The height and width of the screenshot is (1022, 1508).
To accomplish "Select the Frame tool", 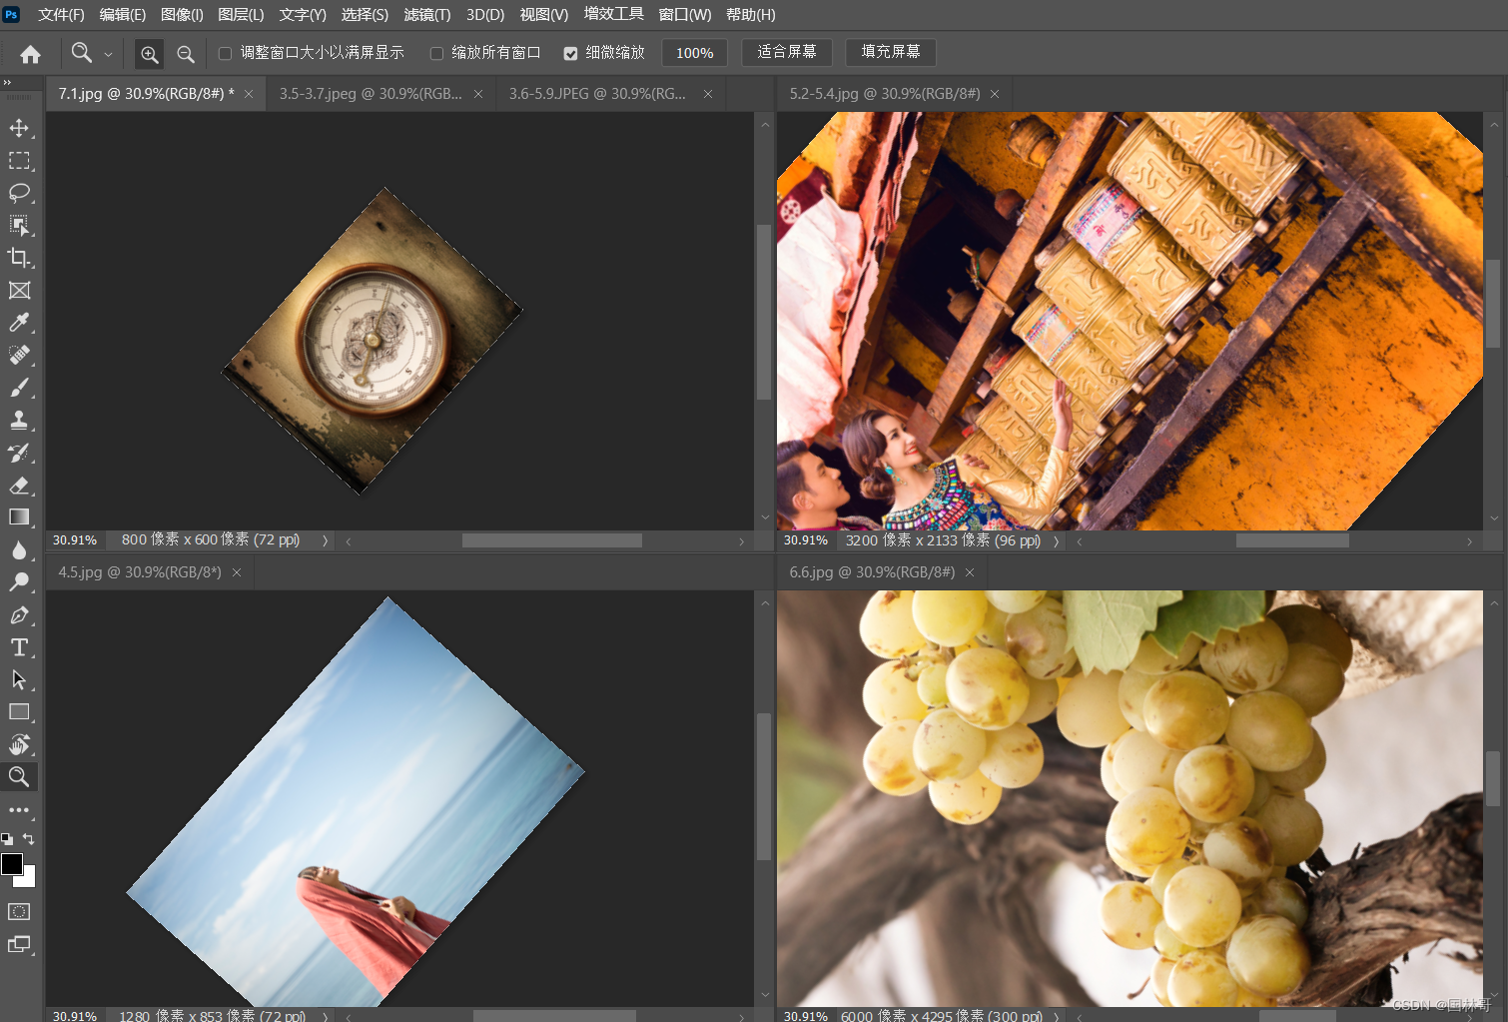I will (19, 291).
